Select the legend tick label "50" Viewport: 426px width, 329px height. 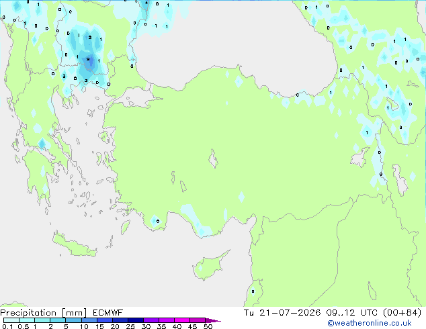[x=208, y=326]
